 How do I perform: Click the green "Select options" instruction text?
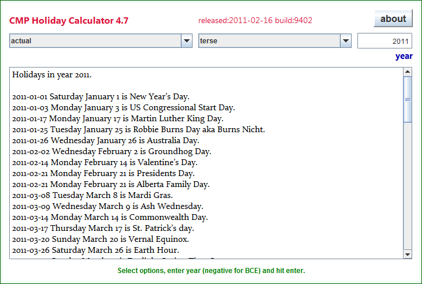tap(211, 271)
